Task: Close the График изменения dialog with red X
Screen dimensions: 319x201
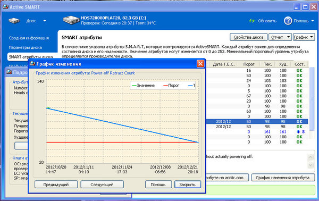Action: point(200,64)
